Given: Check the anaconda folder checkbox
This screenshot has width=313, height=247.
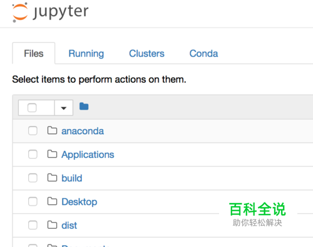Looking at the screenshot, I should (x=33, y=131).
